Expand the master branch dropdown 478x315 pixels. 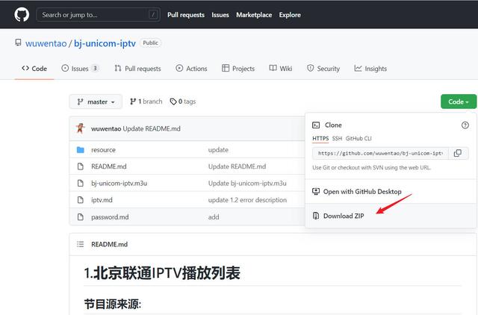(x=96, y=102)
